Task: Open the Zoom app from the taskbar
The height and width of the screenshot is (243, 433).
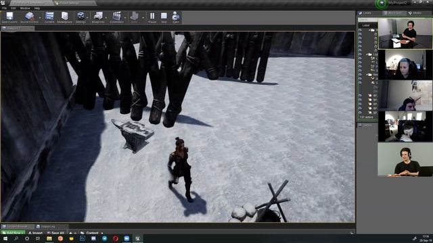Action: 127,238
